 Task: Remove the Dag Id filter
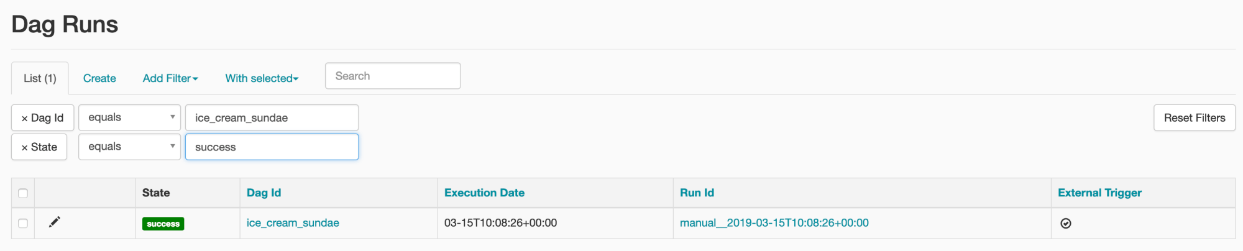42,117
